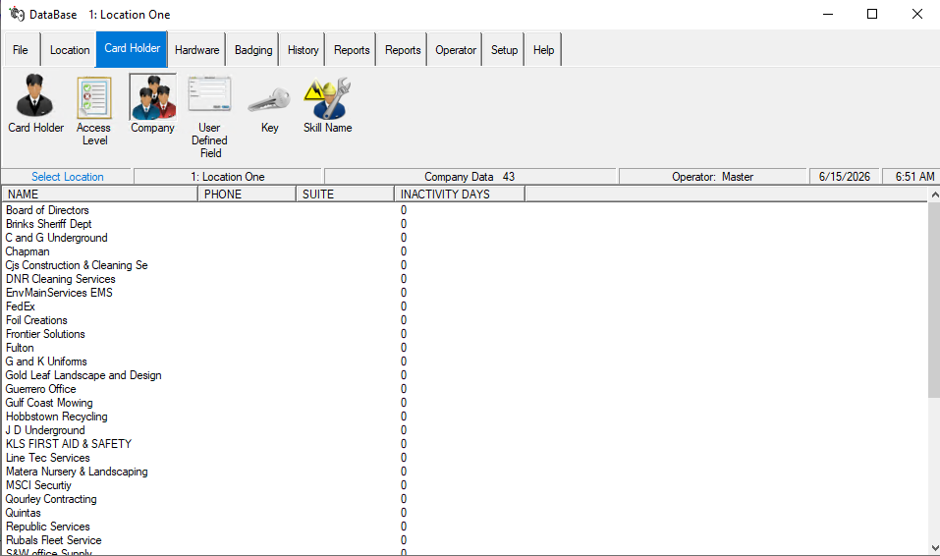940x556 pixels.
Task: Select the Chapman row
Action: (465, 251)
